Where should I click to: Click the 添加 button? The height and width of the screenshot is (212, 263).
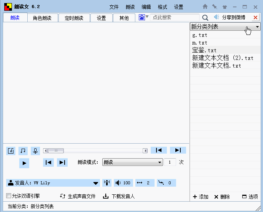(201, 197)
